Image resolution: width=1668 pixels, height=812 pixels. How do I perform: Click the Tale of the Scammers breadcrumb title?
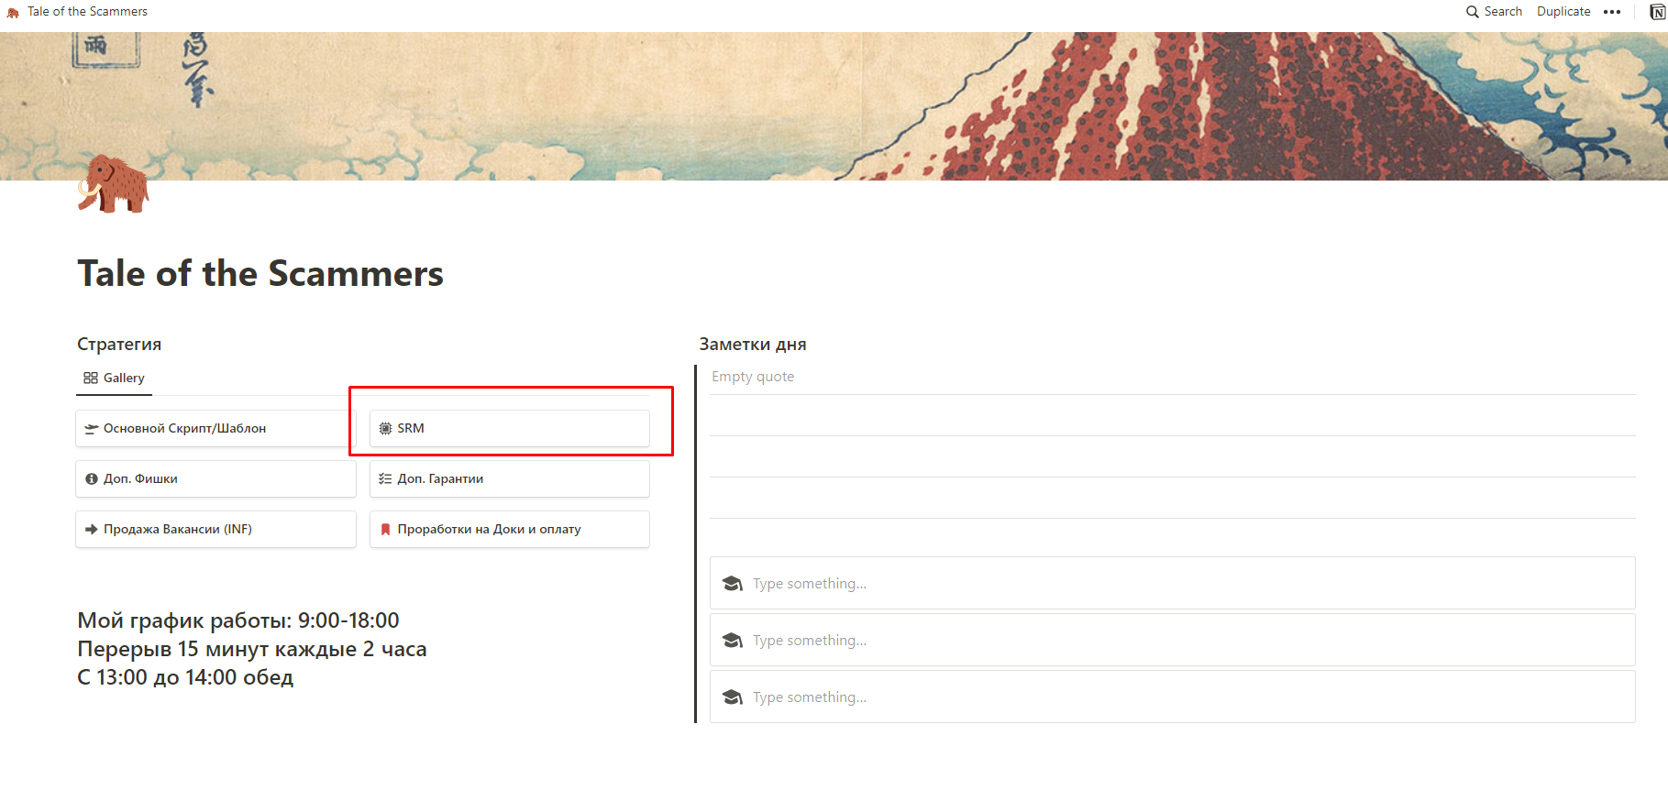87,12
